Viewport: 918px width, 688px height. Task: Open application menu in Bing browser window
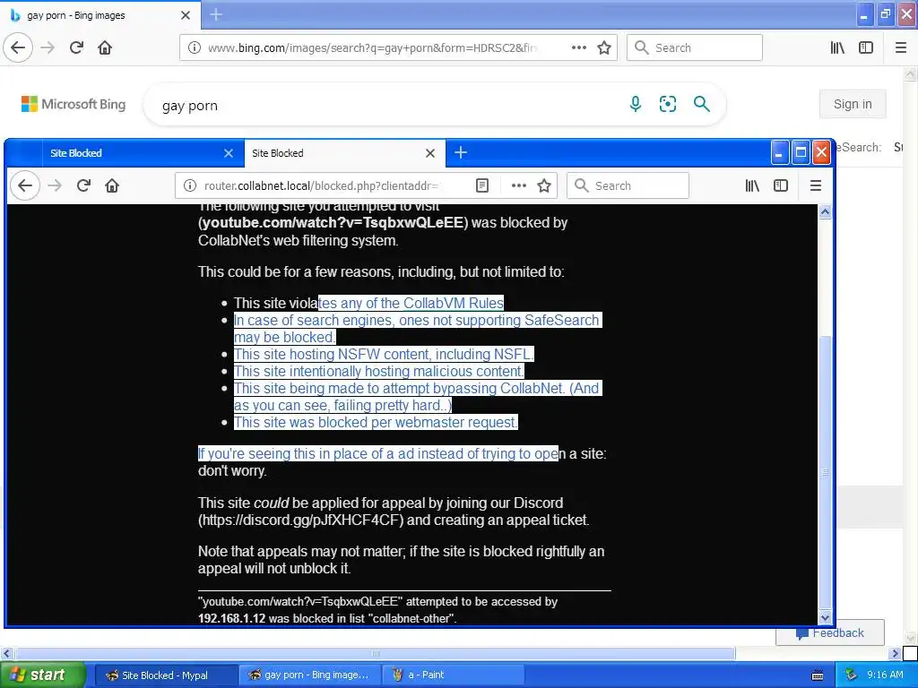pos(901,47)
